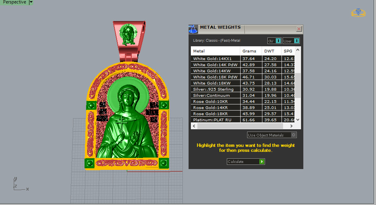Toggle the User library switch
The image size is (376, 205).
click(291, 41)
